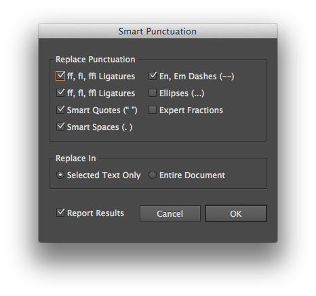
Task: Uncheck the ff, fl, ffl Ligatures checkbox
Action: click(60, 93)
